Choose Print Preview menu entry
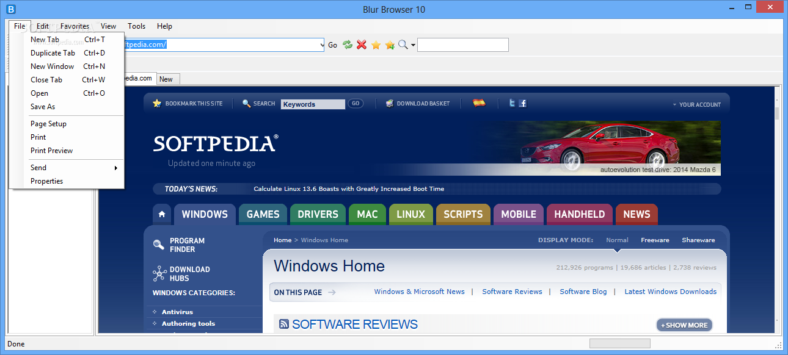The height and width of the screenshot is (355, 788). pyautogui.click(x=67, y=151)
